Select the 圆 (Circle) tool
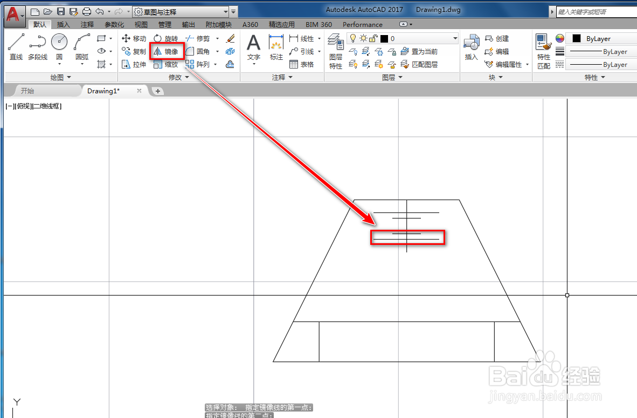 point(59,48)
